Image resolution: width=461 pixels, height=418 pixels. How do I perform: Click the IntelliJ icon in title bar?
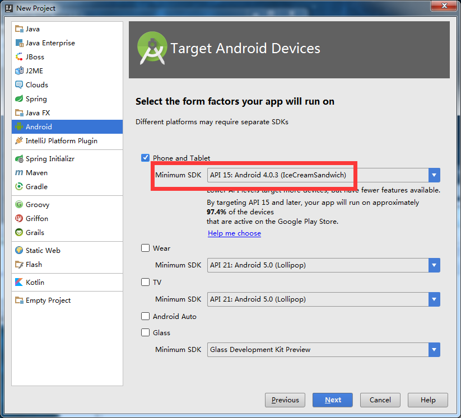[x=9, y=8]
